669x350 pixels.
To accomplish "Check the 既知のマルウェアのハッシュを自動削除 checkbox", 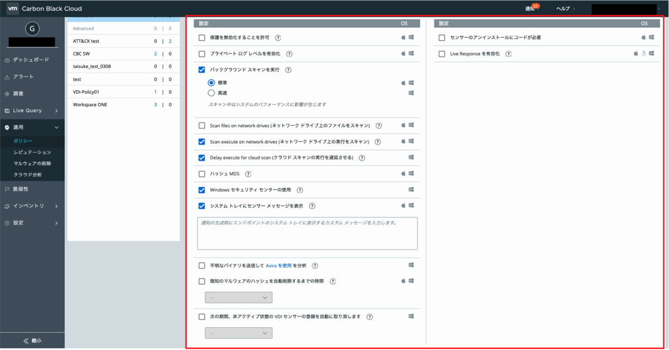I will (x=202, y=281).
